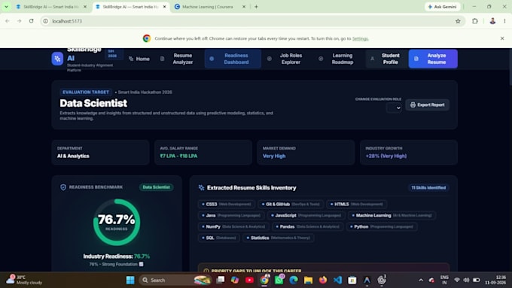512x288 pixels.
Task: Open the Learning Roadmap page
Action: pyautogui.click(x=337, y=59)
